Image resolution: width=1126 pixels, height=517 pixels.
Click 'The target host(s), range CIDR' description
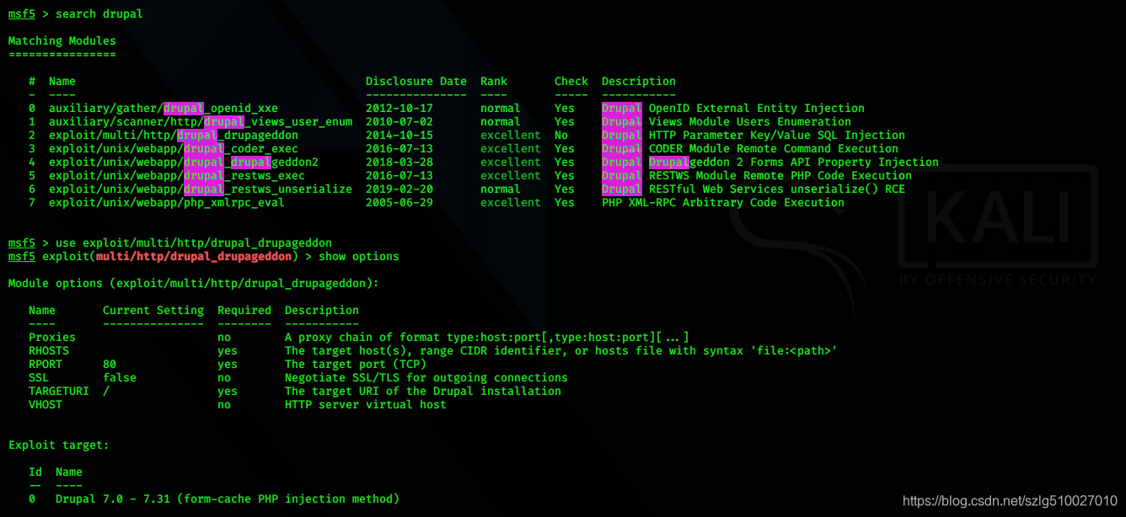pyautogui.click(x=561, y=351)
